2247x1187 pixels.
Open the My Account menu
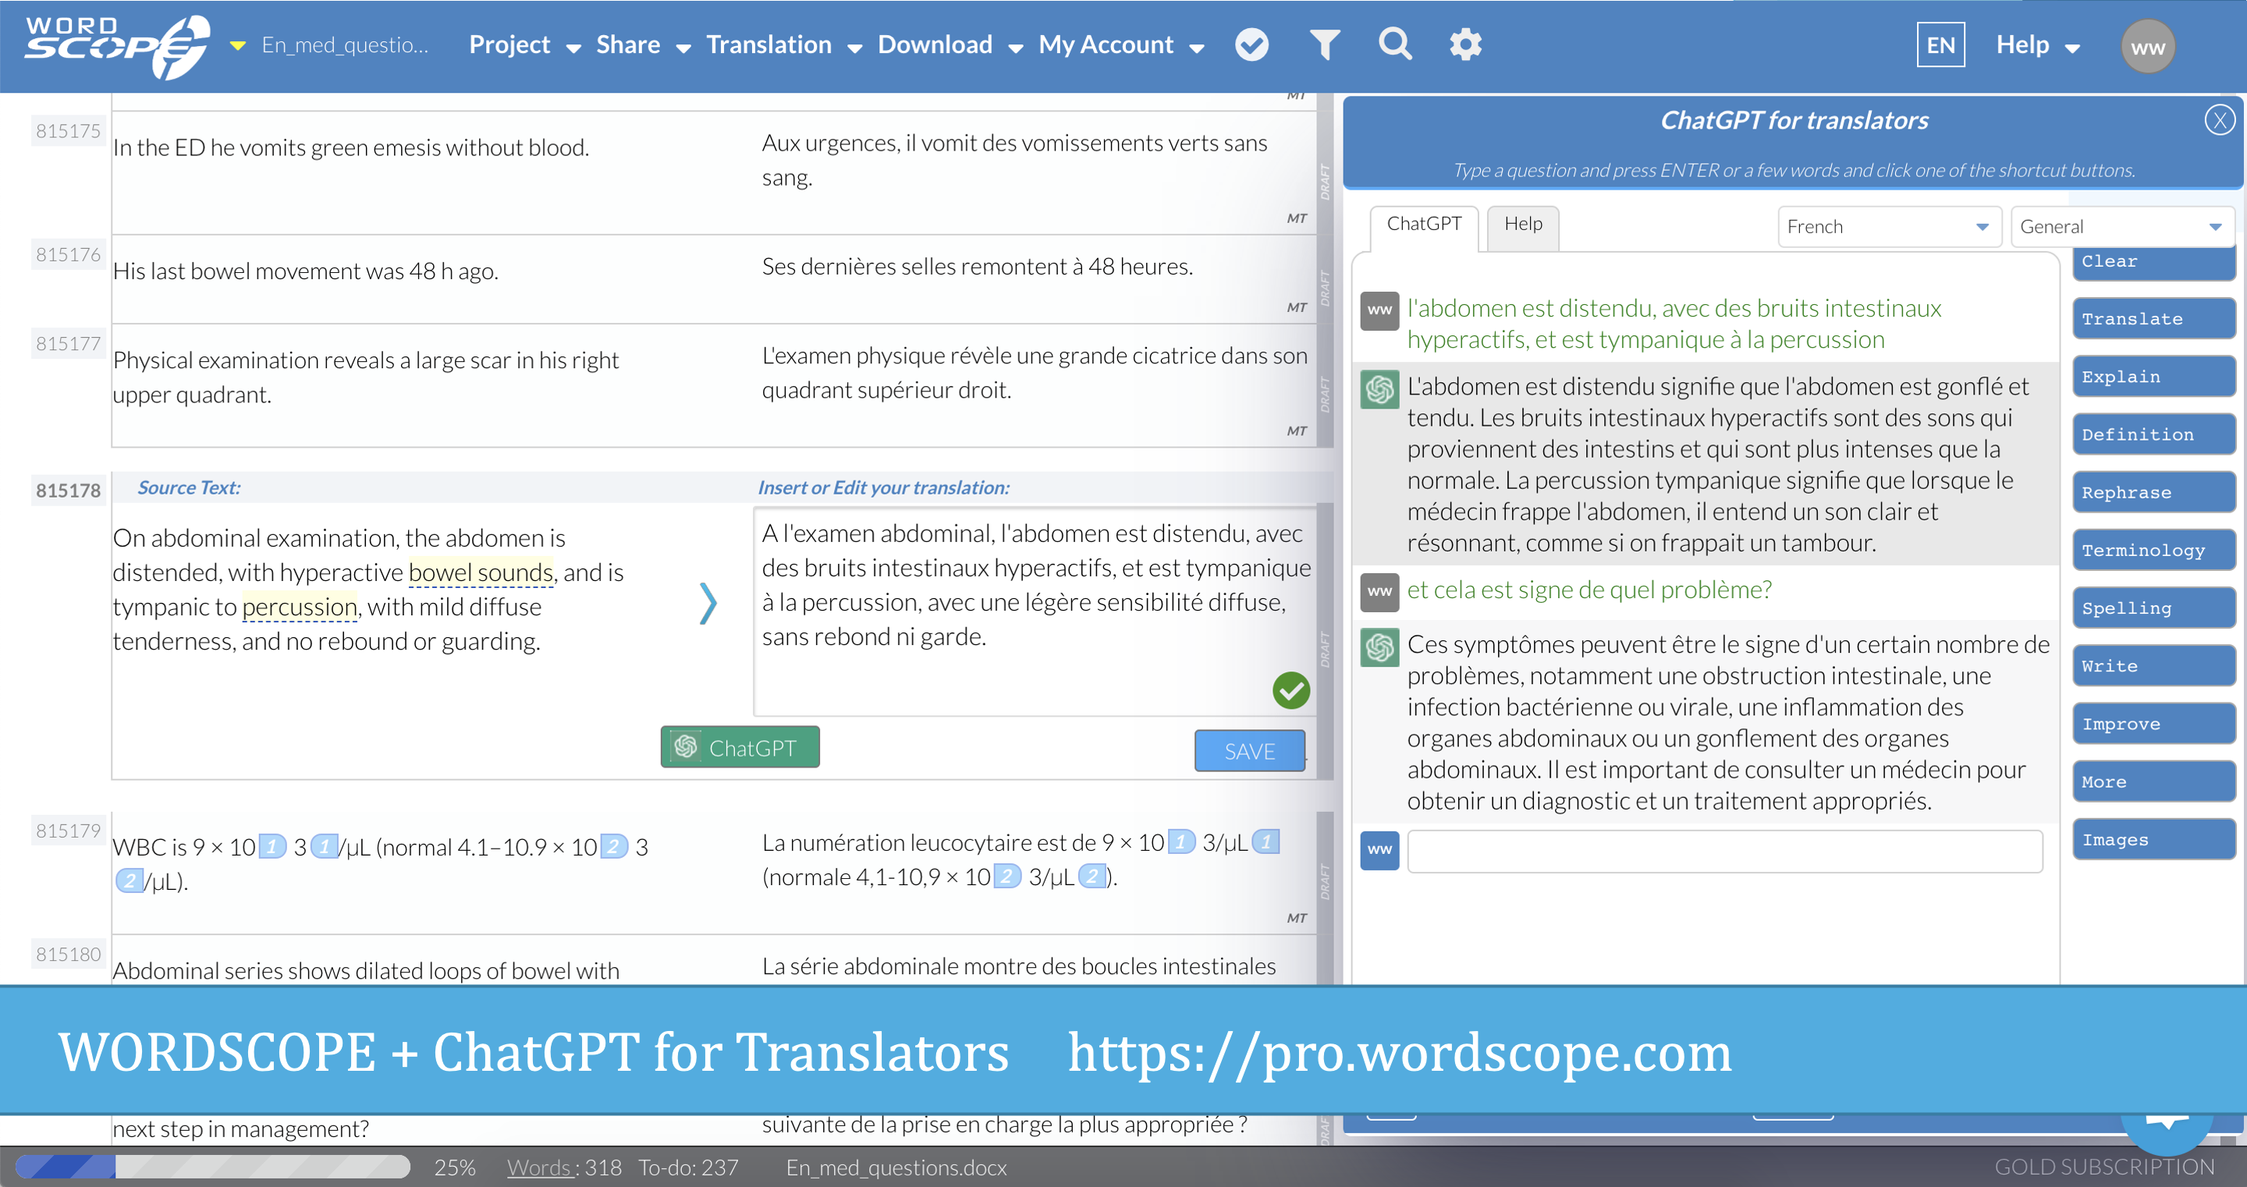(x=1121, y=45)
